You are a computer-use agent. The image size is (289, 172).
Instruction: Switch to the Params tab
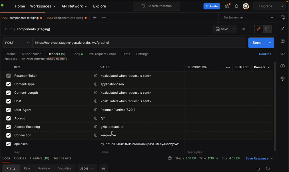[10, 54]
